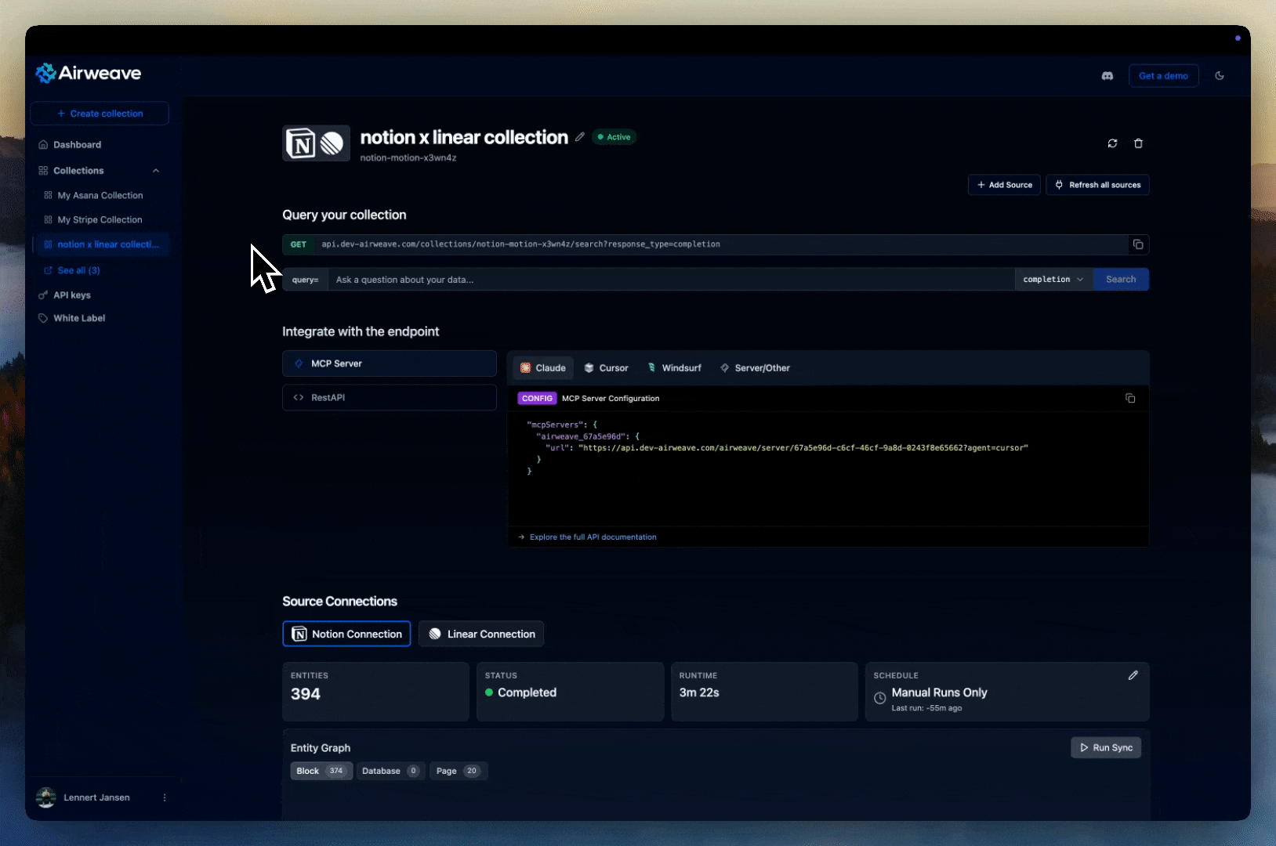
Task: Open the full API documentation link
Action: coord(593,537)
